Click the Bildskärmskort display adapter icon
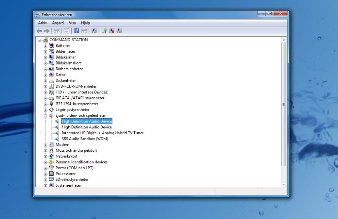This screenshot has height=219, width=338. [x=51, y=63]
